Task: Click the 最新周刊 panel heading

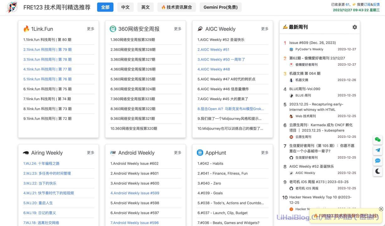Action: [x=298, y=27]
